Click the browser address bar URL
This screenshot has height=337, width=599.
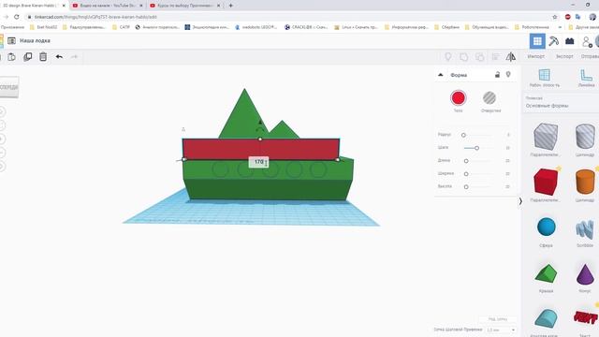pos(95,17)
